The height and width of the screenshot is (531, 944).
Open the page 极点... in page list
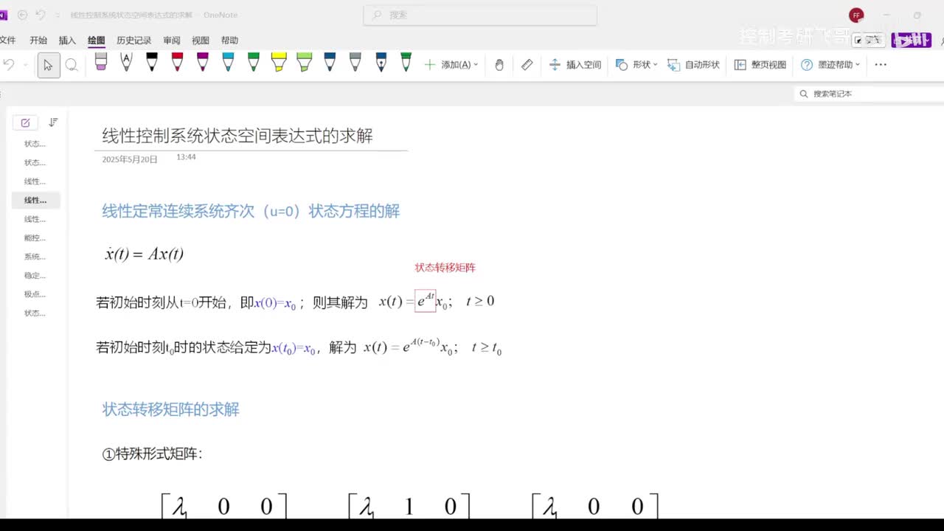click(x=35, y=294)
